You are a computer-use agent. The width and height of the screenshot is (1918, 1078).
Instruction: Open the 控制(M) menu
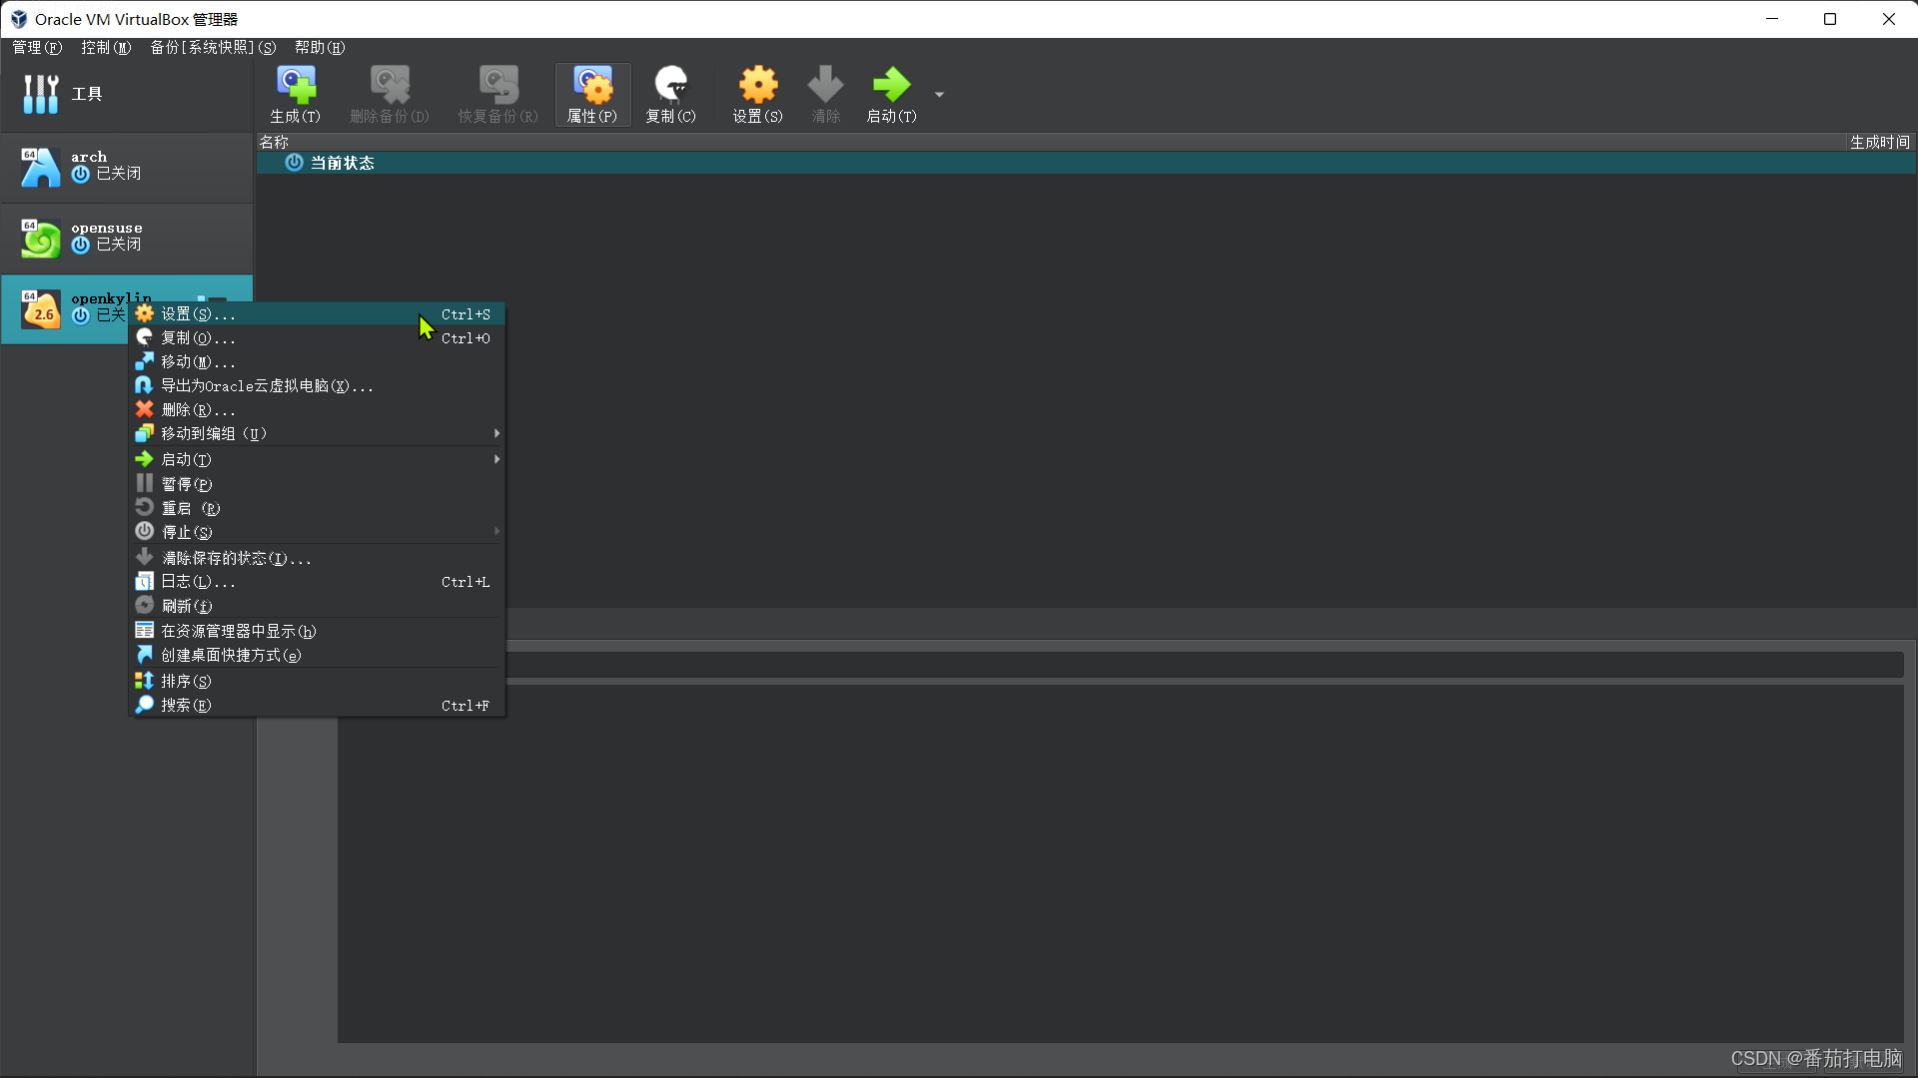pyautogui.click(x=106, y=47)
